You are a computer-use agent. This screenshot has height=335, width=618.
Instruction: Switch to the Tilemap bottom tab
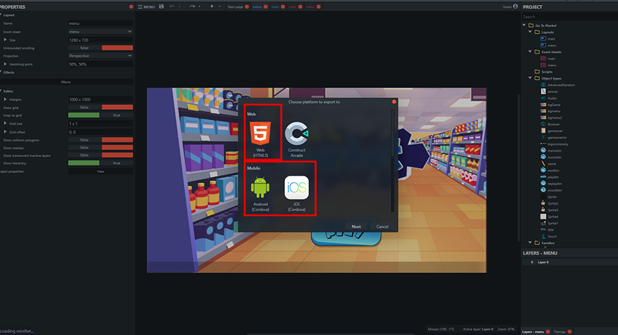point(559,332)
